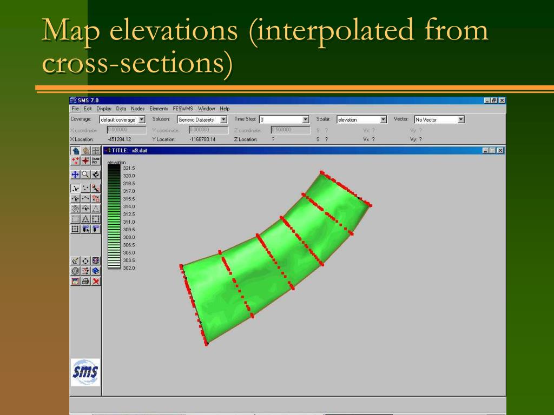This screenshot has width=554, height=415.
Task: Click the legend value 302.0
Action: click(129, 268)
